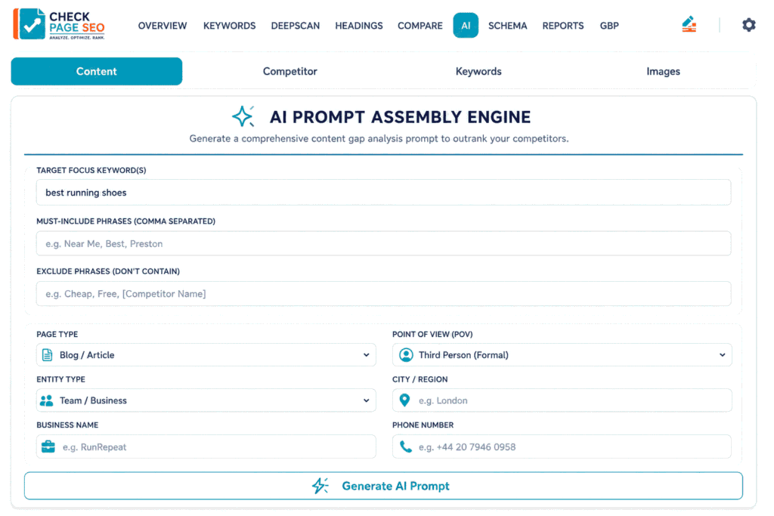774x516 pixels.
Task: Select the active AI navigation item
Action: tap(466, 25)
